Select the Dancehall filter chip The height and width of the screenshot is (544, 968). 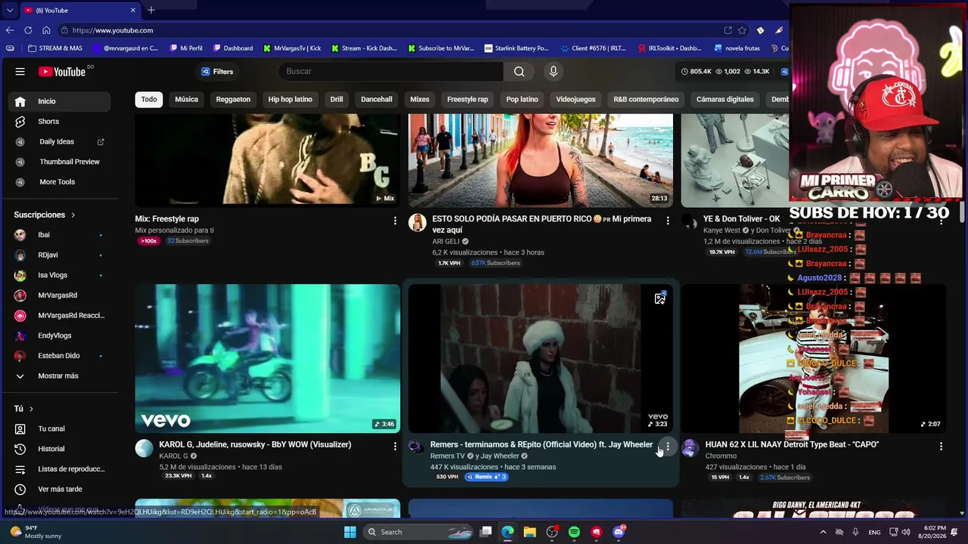(x=377, y=99)
